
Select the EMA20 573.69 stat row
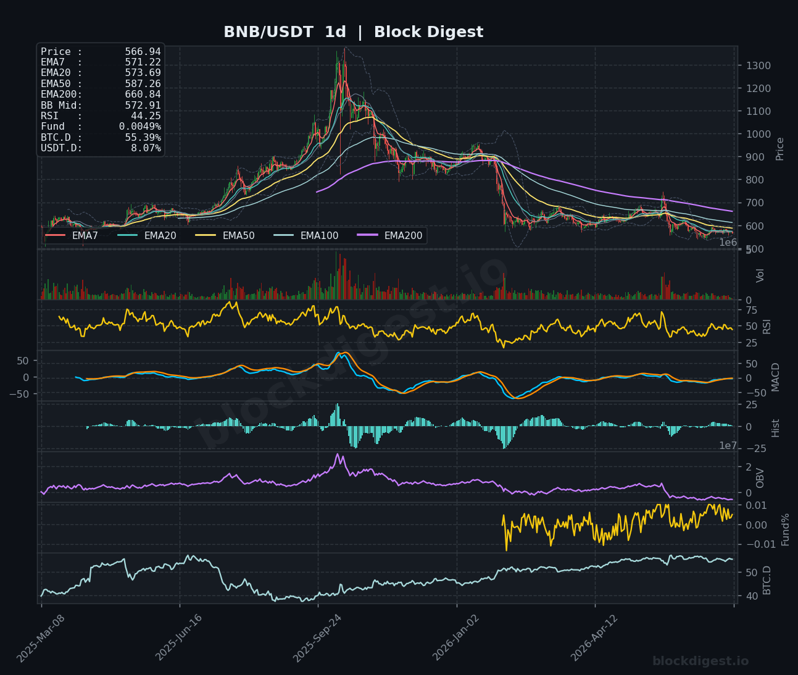click(101, 73)
